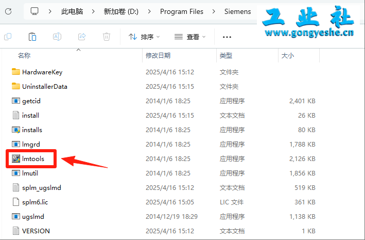Click the HardwareKey folder icon
The height and width of the screenshot is (240, 365).
pos(16,72)
